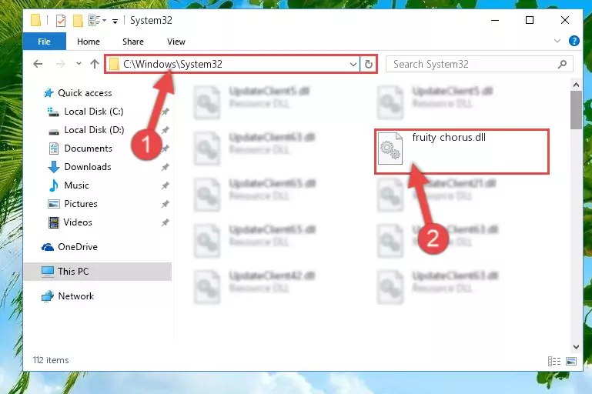Click the OneDrive cloud icon

click(48, 247)
